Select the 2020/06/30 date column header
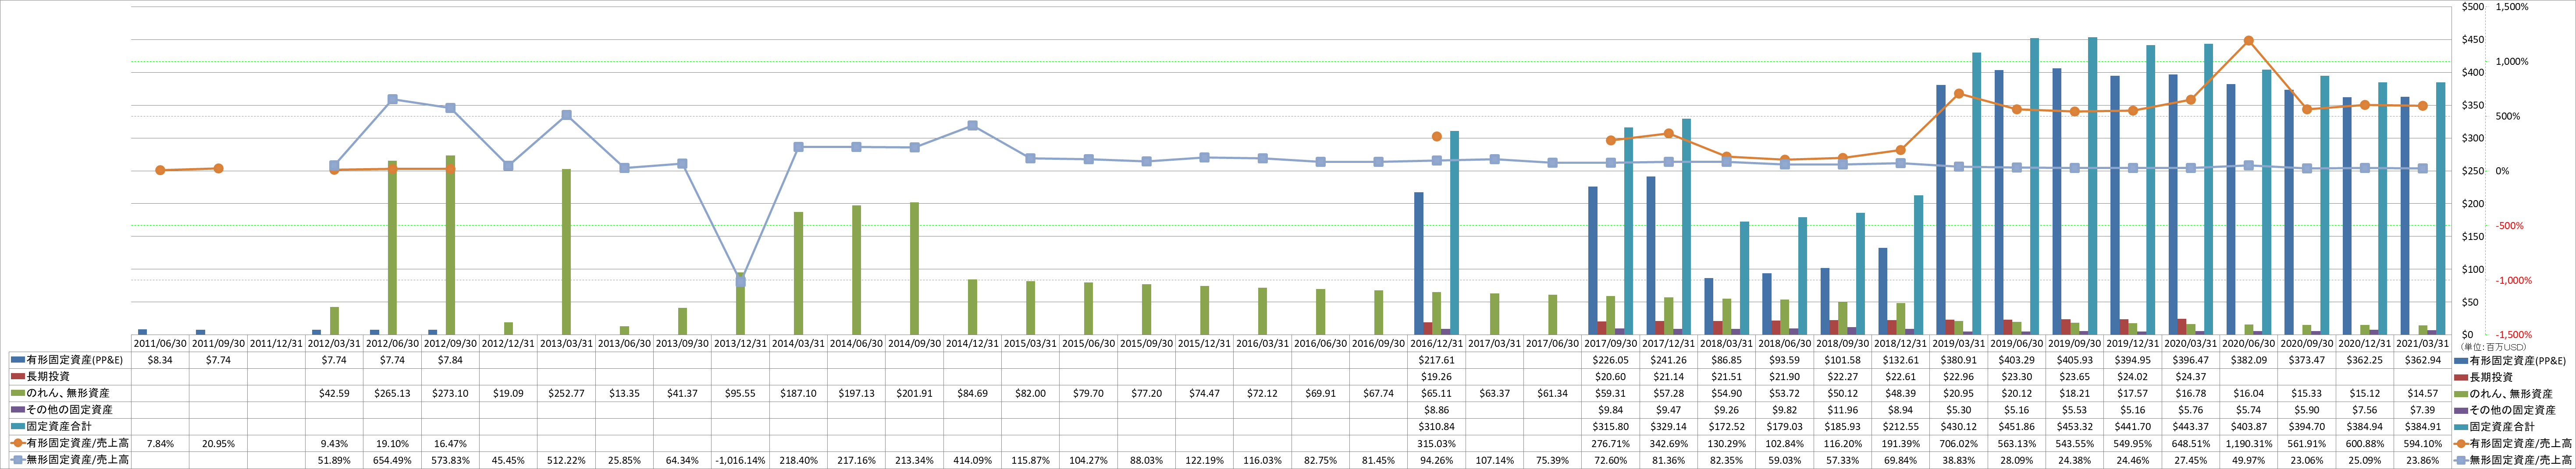Viewport: 2576px width, 469px height. [2249, 343]
